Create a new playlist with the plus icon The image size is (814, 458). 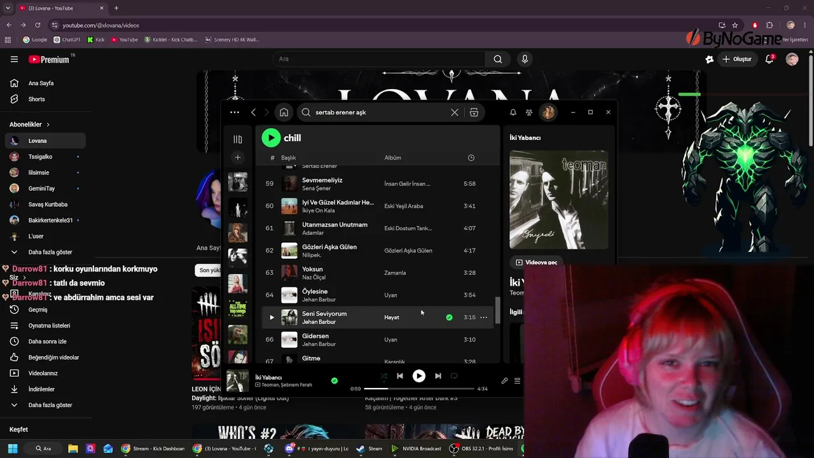pos(238,157)
